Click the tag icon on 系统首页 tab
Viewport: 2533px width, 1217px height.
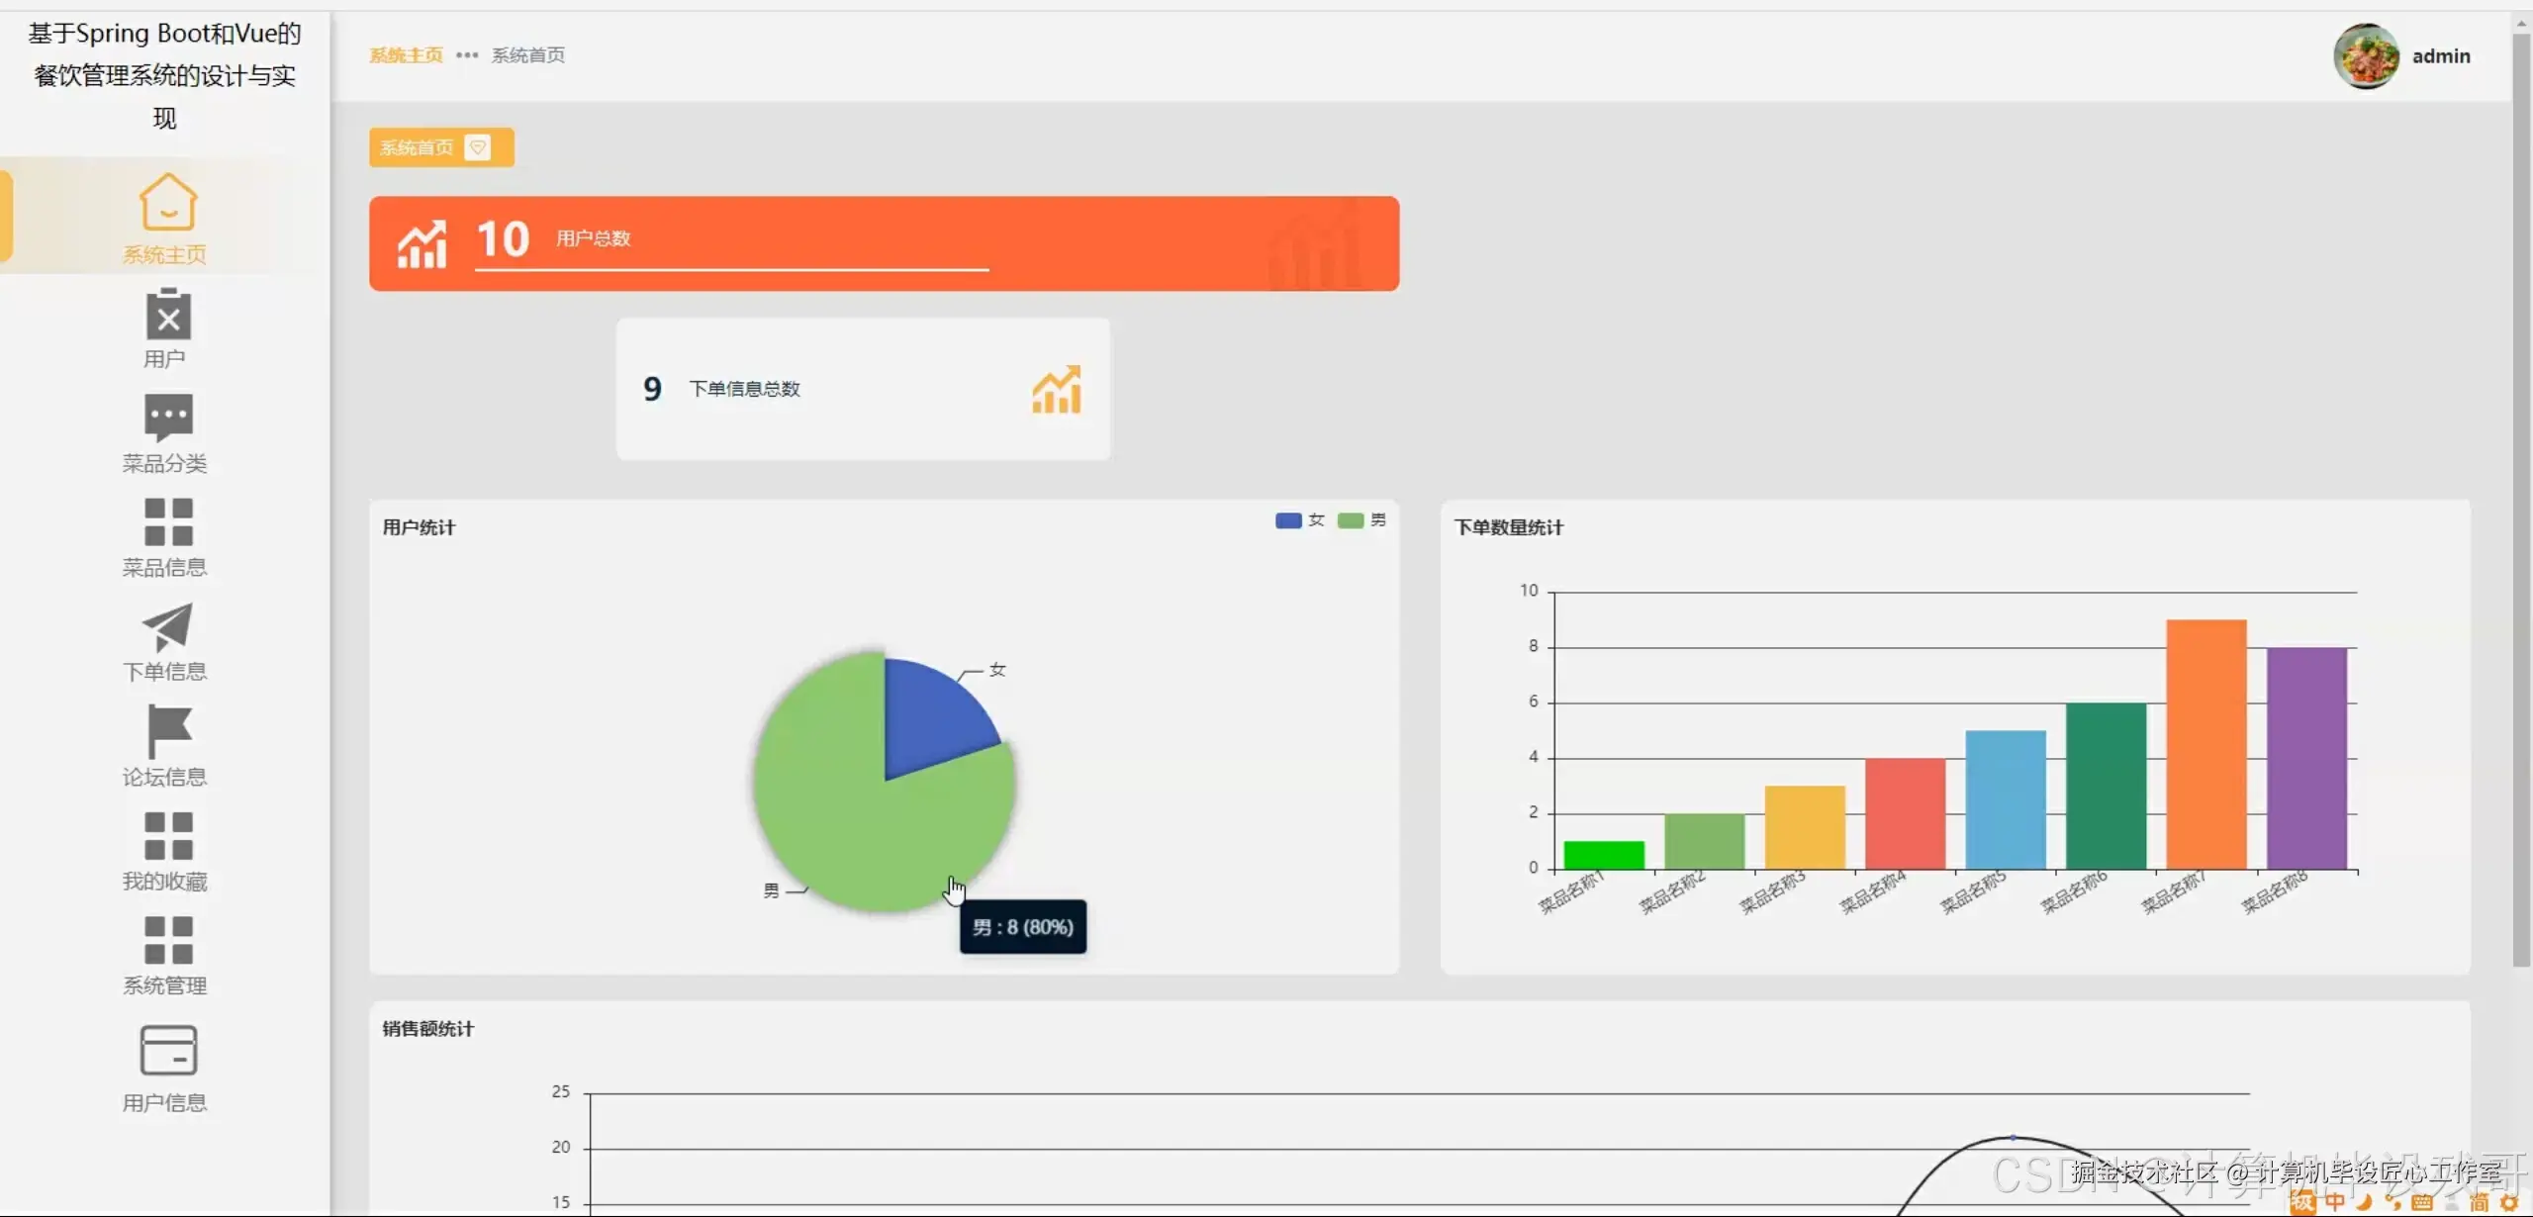click(478, 147)
